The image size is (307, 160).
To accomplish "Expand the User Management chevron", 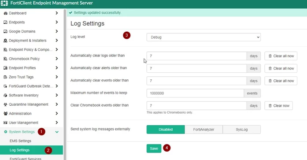I will pyautogui.click(x=56, y=123).
